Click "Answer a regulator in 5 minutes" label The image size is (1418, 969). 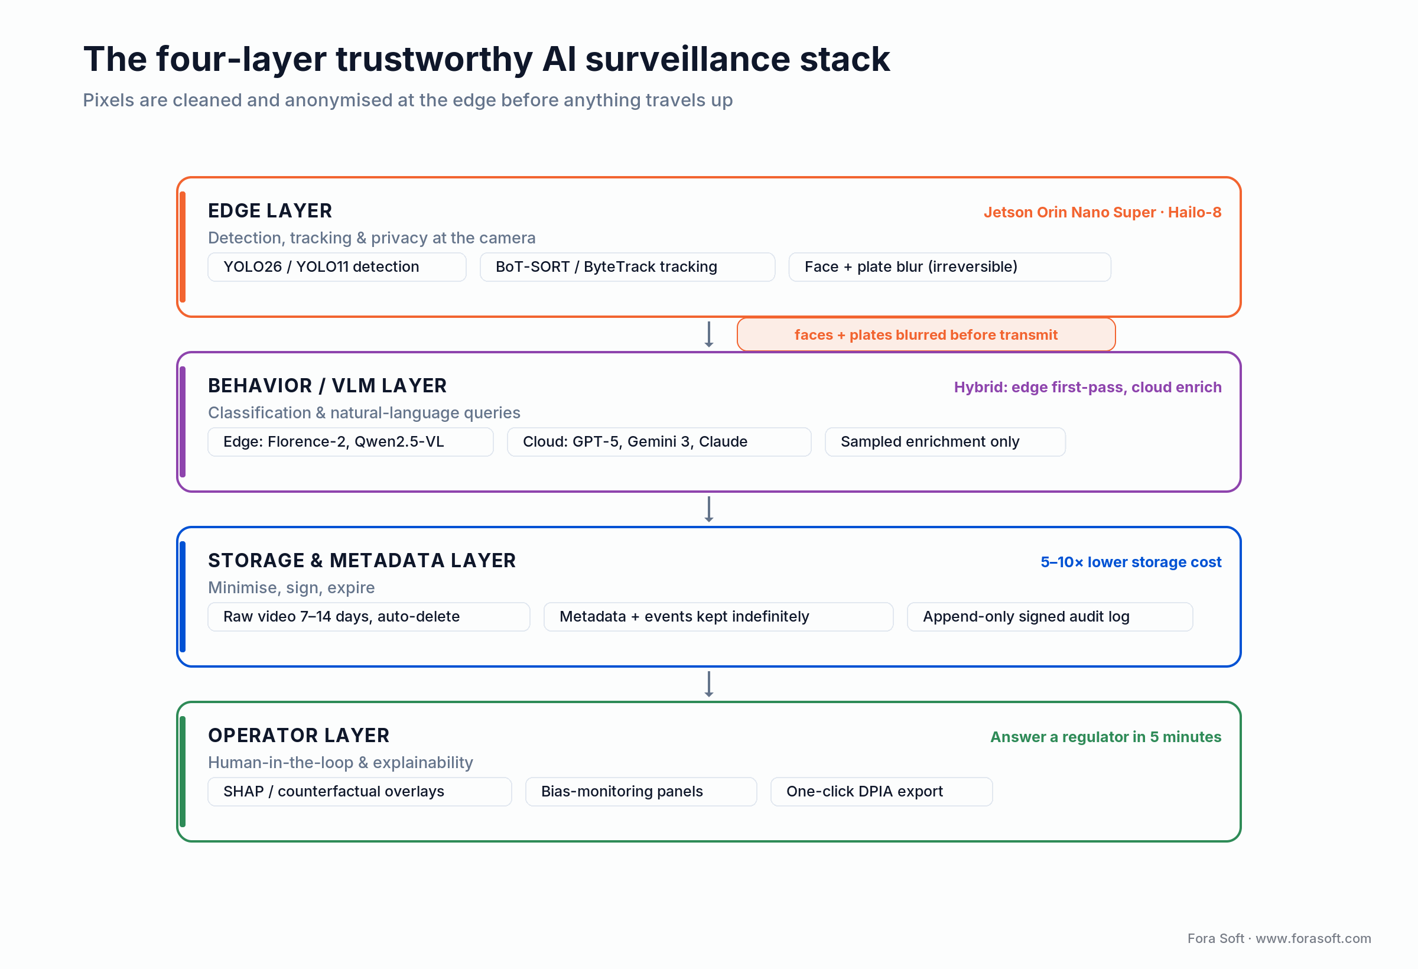click(1105, 737)
